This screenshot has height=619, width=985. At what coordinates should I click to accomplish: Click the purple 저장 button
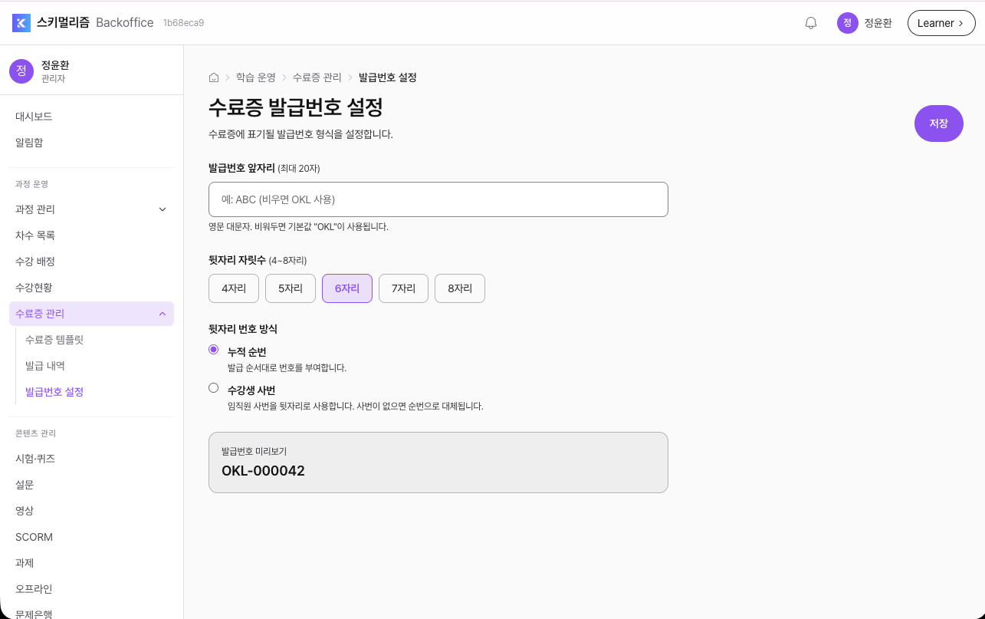(x=939, y=123)
